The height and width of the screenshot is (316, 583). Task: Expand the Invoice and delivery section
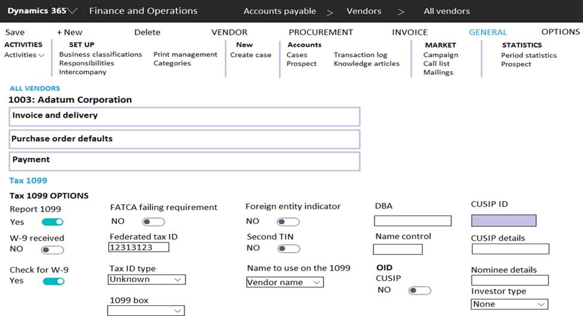[184, 116]
